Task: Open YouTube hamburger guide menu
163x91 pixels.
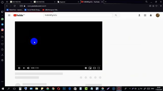Action: coord(9,15)
